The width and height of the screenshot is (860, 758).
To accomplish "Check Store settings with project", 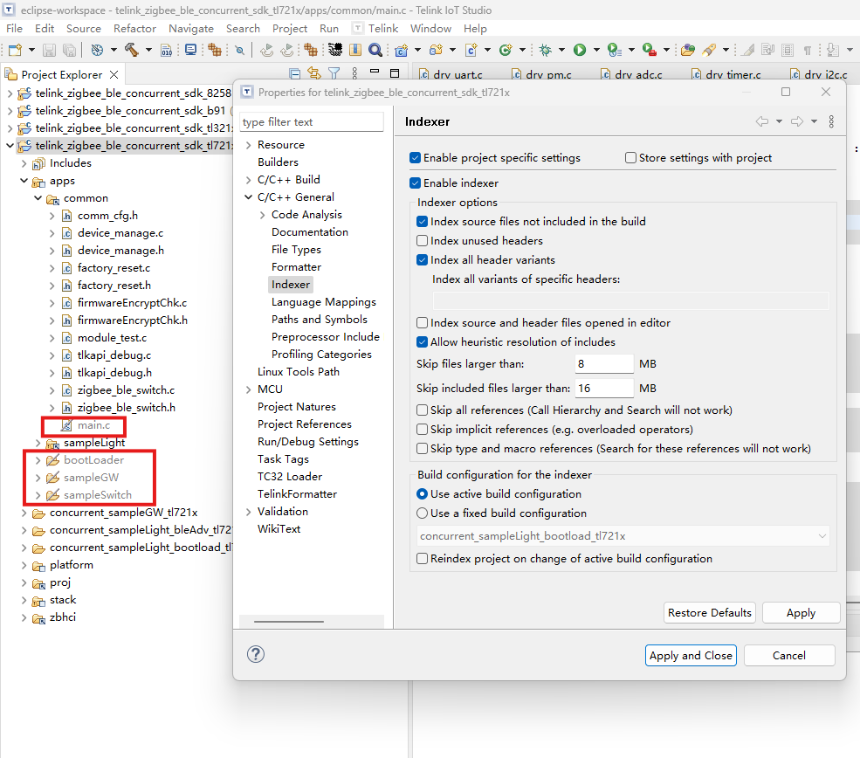I will [630, 158].
